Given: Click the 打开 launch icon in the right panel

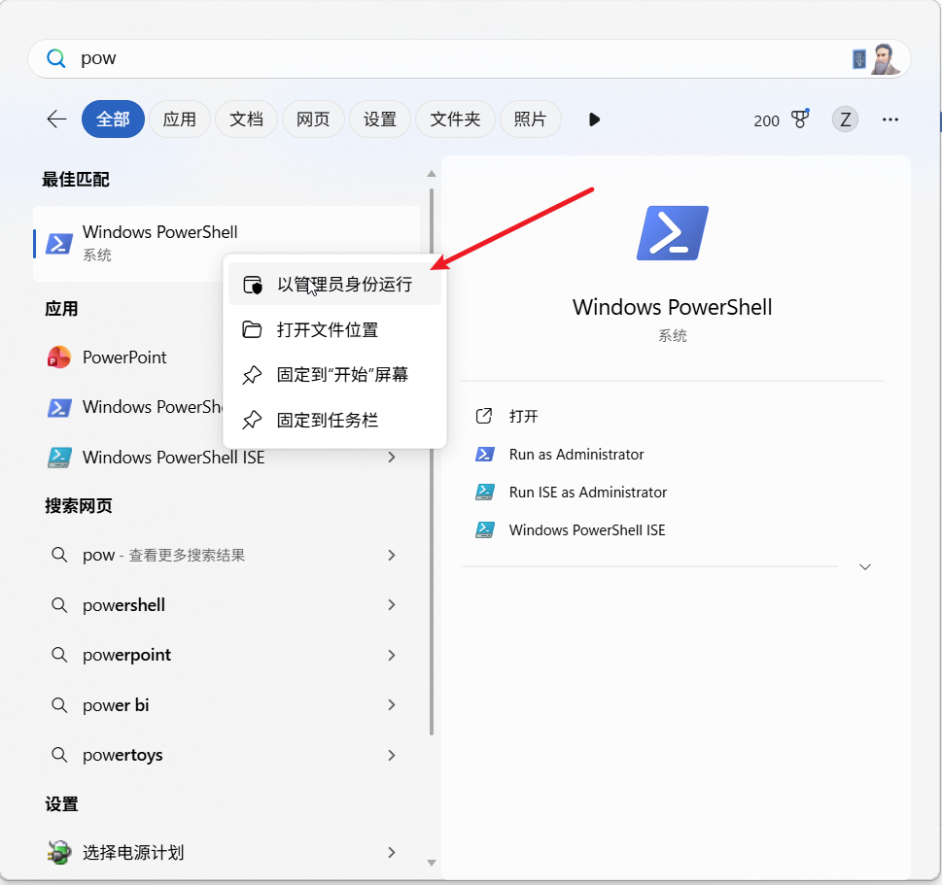Looking at the screenshot, I should 484,416.
